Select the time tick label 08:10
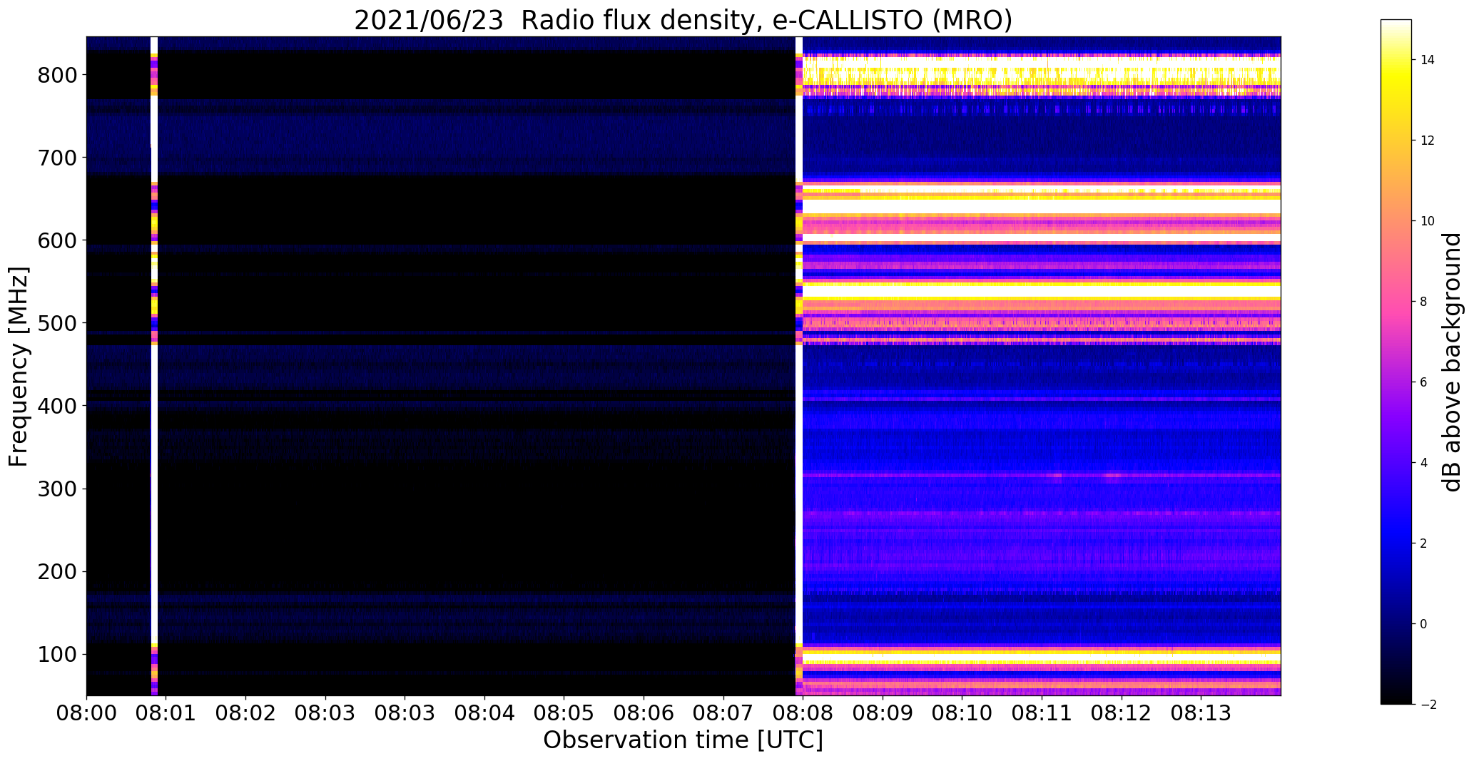Screen dimensions: 1474x761 click(962, 713)
